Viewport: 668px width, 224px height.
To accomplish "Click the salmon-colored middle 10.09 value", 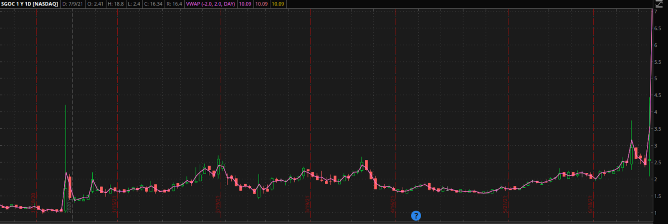I will (x=261, y=4).
